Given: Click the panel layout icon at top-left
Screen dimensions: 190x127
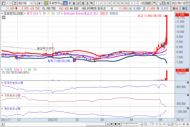Looking at the screenshot, I should (x=3, y=3).
